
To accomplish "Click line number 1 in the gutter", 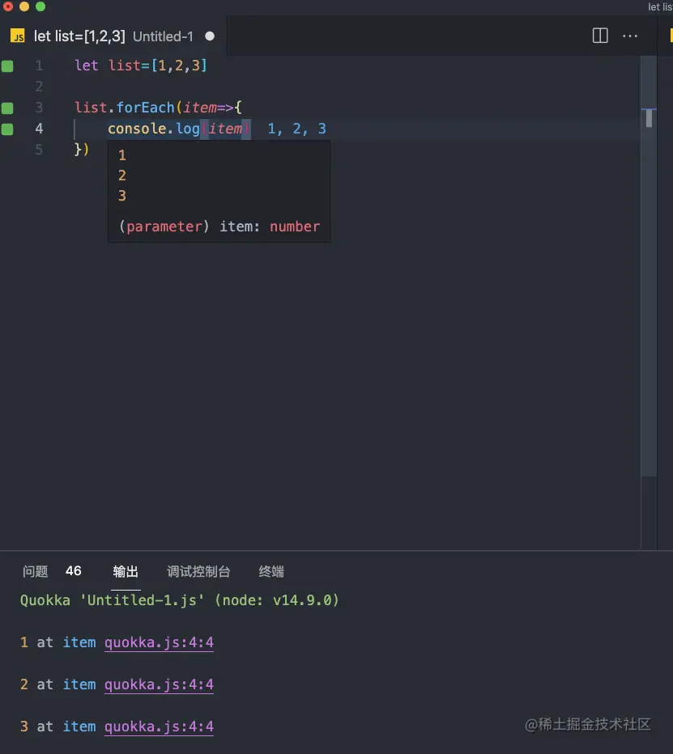I will point(39,66).
